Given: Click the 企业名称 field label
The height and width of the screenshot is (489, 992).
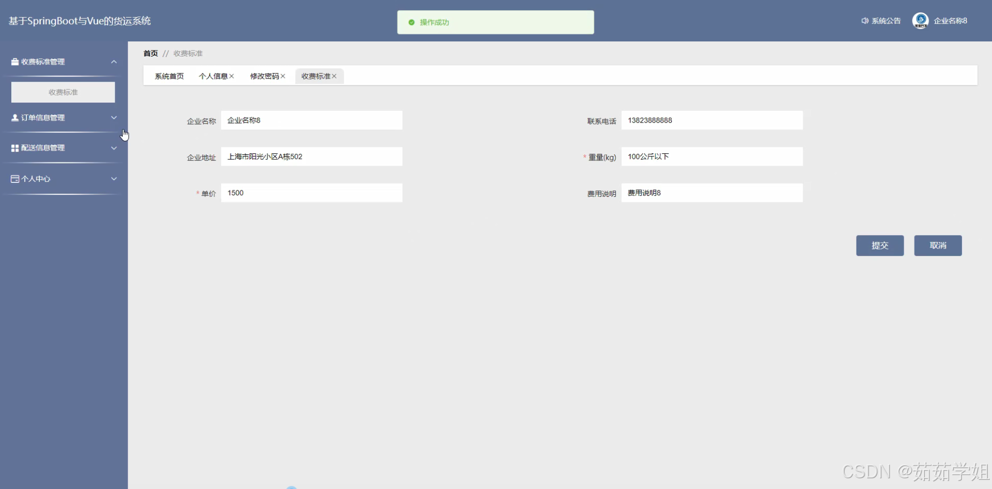Looking at the screenshot, I should coord(201,122).
